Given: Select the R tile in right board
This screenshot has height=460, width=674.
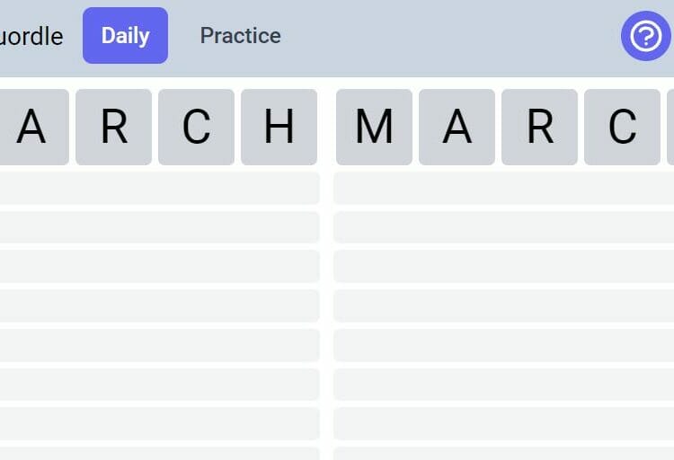Looking at the screenshot, I should 539,127.
